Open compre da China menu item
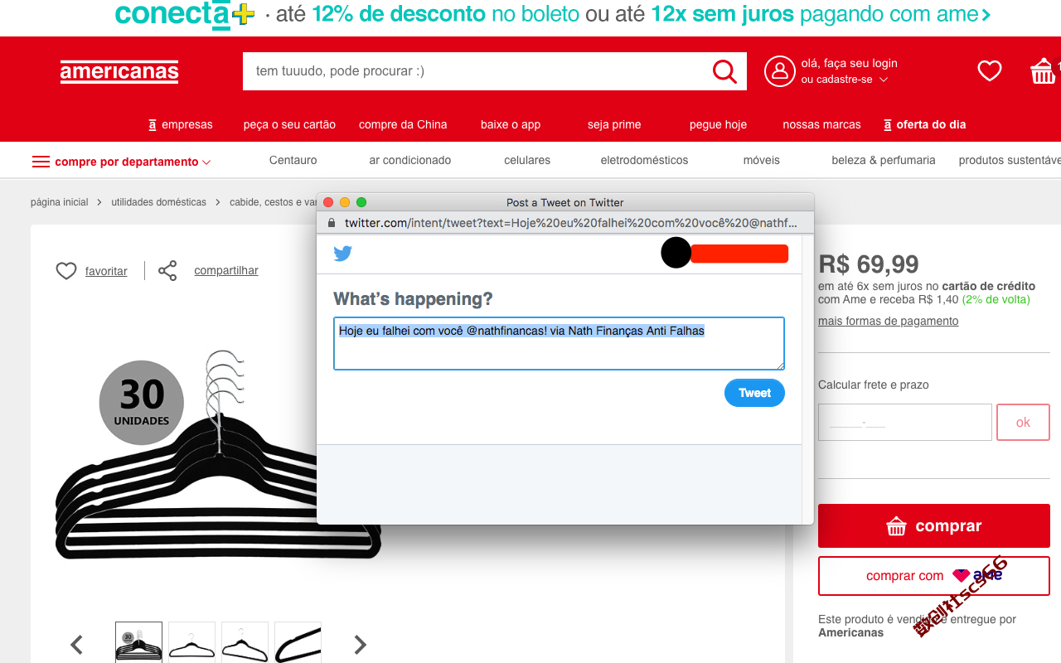 point(403,124)
